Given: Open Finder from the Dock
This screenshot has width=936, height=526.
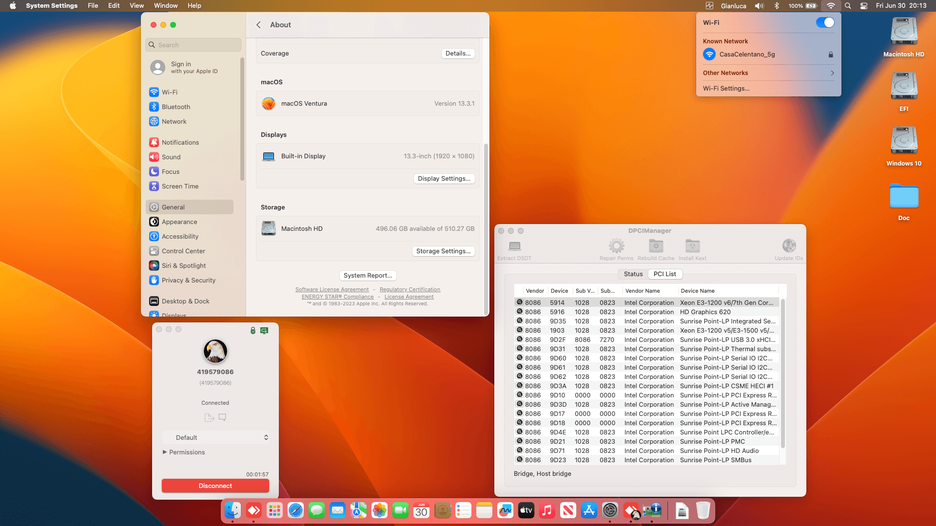Looking at the screenshot, I should click(233, 510).
